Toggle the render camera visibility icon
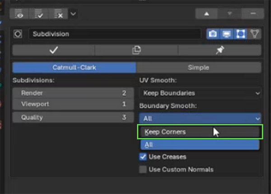The height and width of the screenshot is (194, 271). 213,34
